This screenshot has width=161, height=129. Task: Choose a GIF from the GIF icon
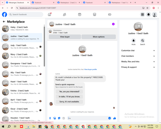[x=64, y=118]
